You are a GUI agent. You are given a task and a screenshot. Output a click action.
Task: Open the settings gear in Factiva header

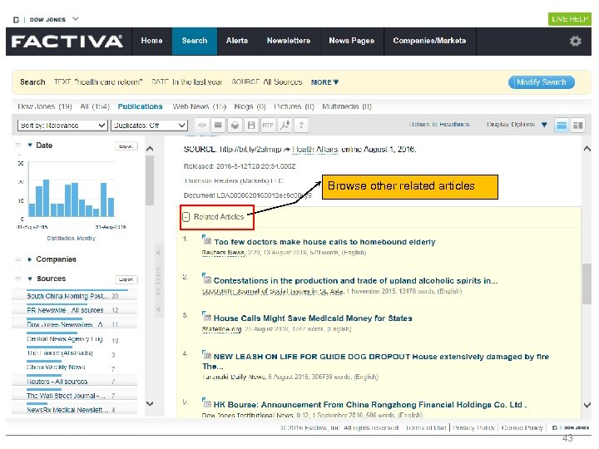pyautogui.click(x=576, y=41)
